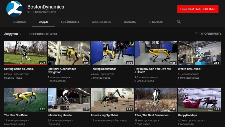Image resolution: width=225 pixels, height=127 pixels.
Task: Click the Atlas, The Next Generation title
Action: 151,115
